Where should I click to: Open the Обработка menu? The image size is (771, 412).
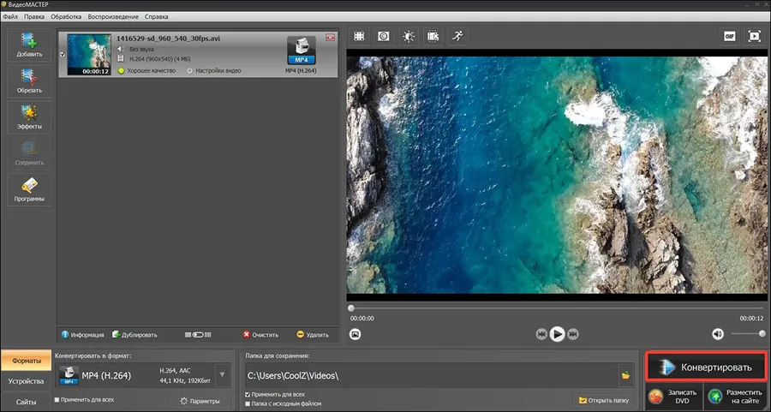(x=66, y=17)
